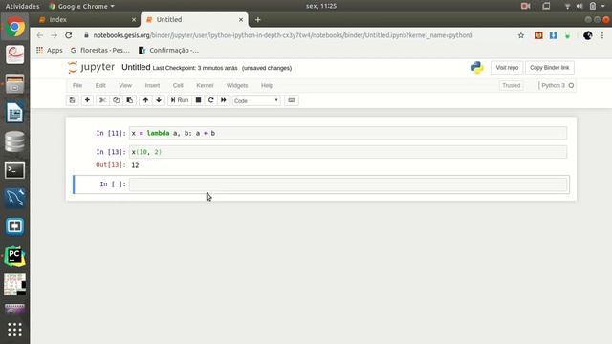Paste cells below icon
This screenshot has width=612, height=344.
(x=130, y=100)
